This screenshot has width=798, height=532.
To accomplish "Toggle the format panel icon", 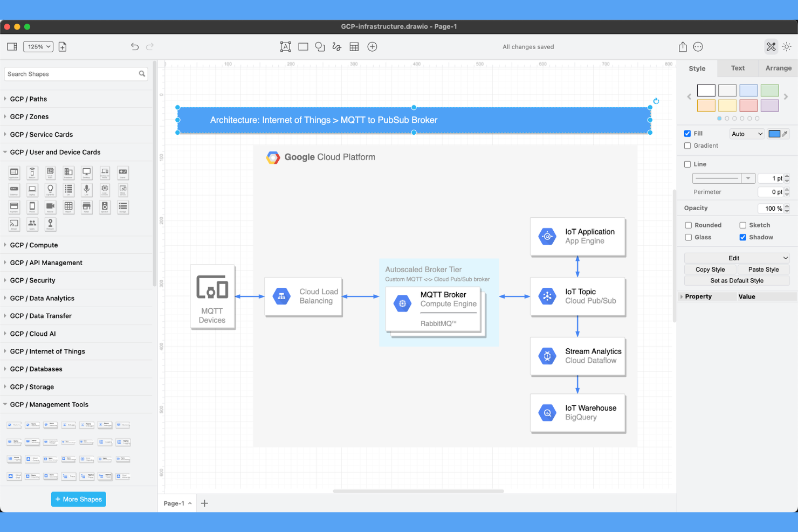I will pyautogui.click(x=771, y=47).
